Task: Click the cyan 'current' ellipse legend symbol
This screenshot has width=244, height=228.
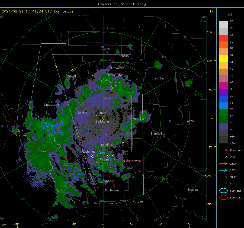Action: click(x=223, y=191)
